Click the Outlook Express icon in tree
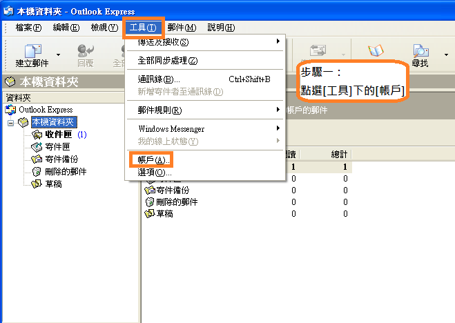Image resolution: width=455 pixels, height=323 pixels. pos(11,110)
